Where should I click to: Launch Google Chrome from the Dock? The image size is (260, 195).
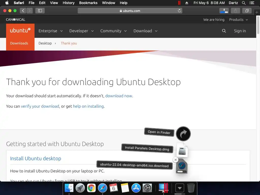91,188
